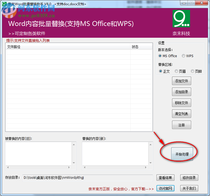
Task: Click the up arrow of the old-content scrollbar
Action: (74, 145)
